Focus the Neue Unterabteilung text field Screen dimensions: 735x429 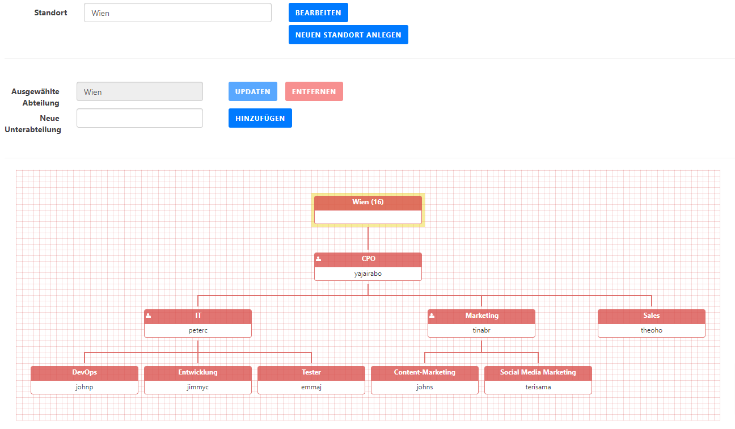point(140,118)
